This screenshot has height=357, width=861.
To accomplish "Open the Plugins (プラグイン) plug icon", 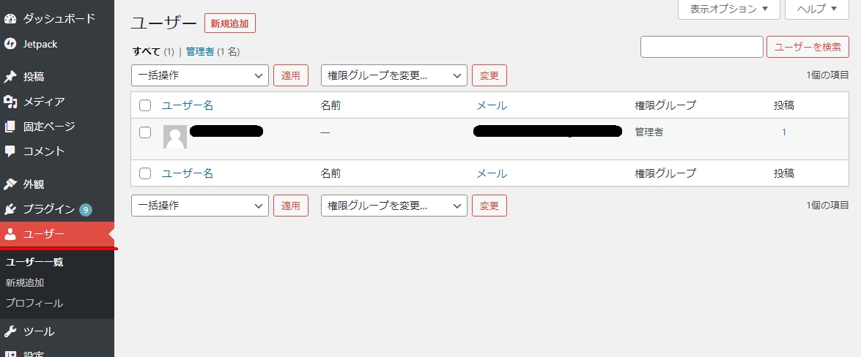I will click(x=10, y=209).
